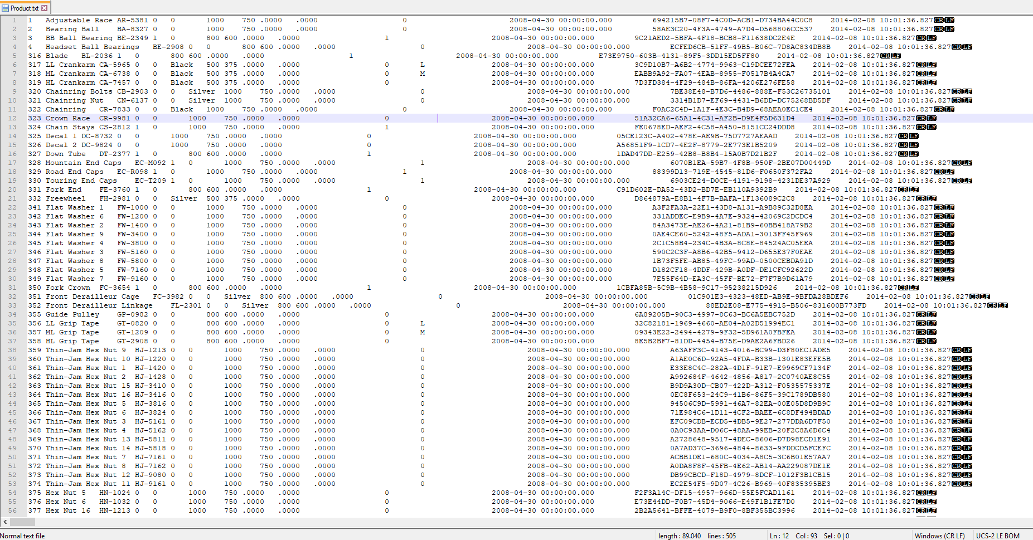This screenshot has height=540, width=1033.
Task: Click line number 12 in the margin
Action: 13,118
